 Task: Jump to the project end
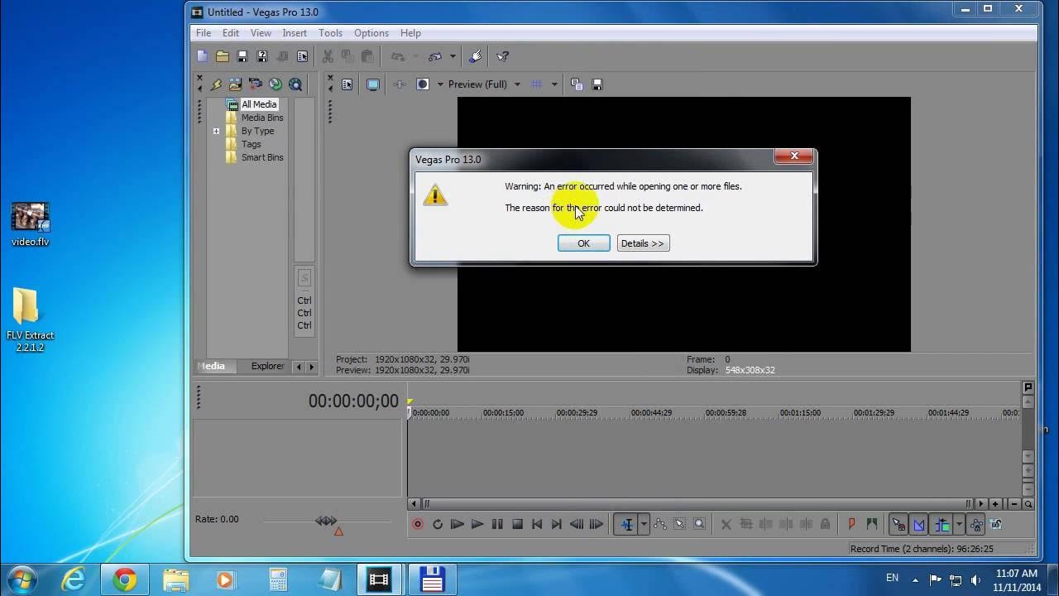pos(557,524)
